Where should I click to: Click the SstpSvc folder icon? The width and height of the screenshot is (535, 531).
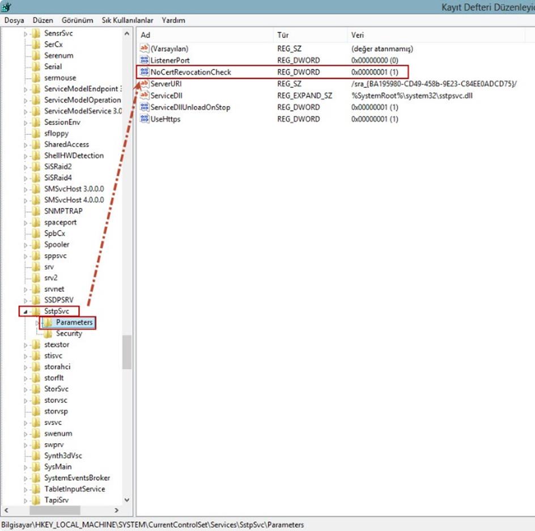click(36, 311)
